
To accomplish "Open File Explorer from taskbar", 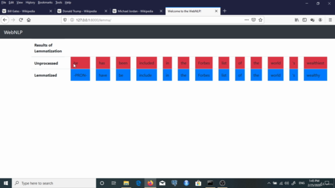I will (126, 183).
